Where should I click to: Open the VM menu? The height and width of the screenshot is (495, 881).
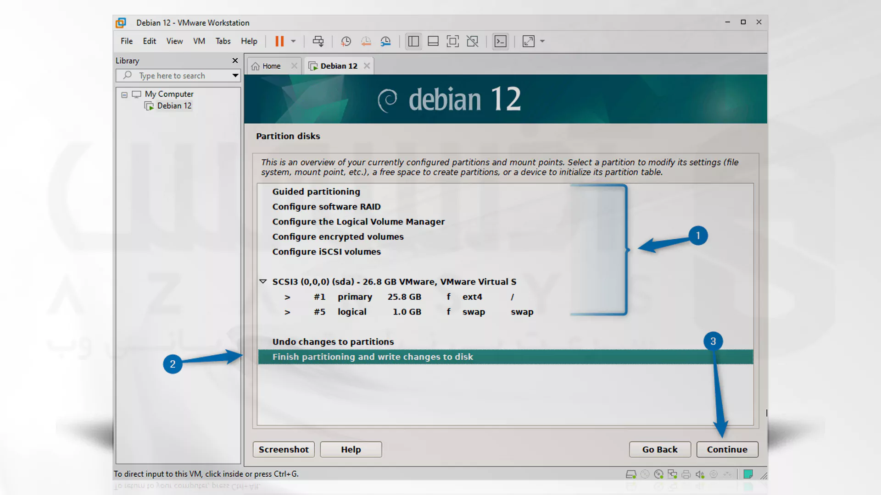199,40
